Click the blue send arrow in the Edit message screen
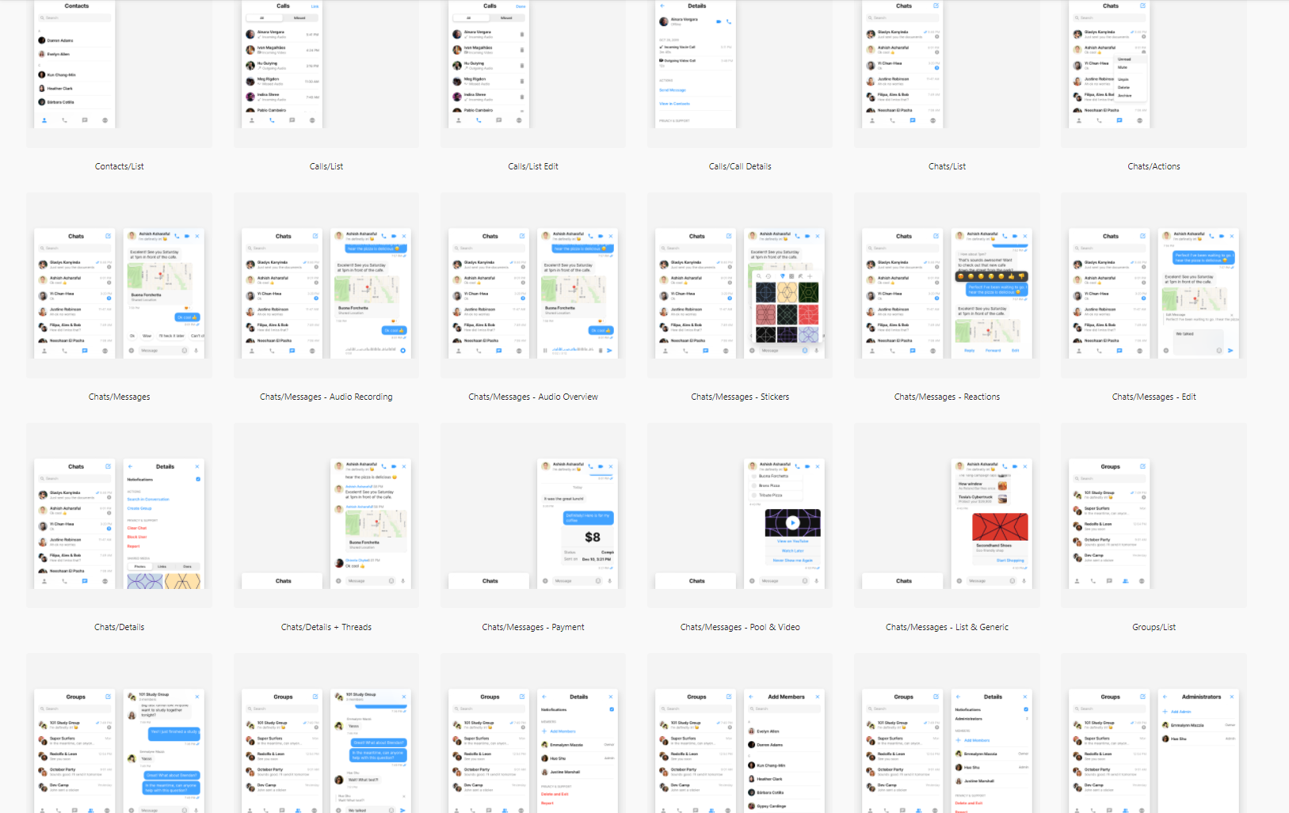Viewport: 1289px width, 813px height. 1230,351
